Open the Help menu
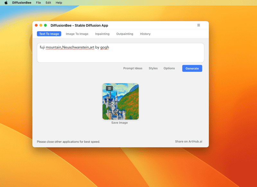 click(x=59, y=3)
